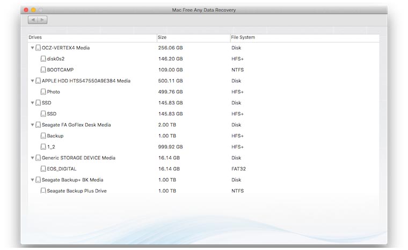The image size is (408, 250).
Task: Click the 109.00 GB size value
Action: 170,70
